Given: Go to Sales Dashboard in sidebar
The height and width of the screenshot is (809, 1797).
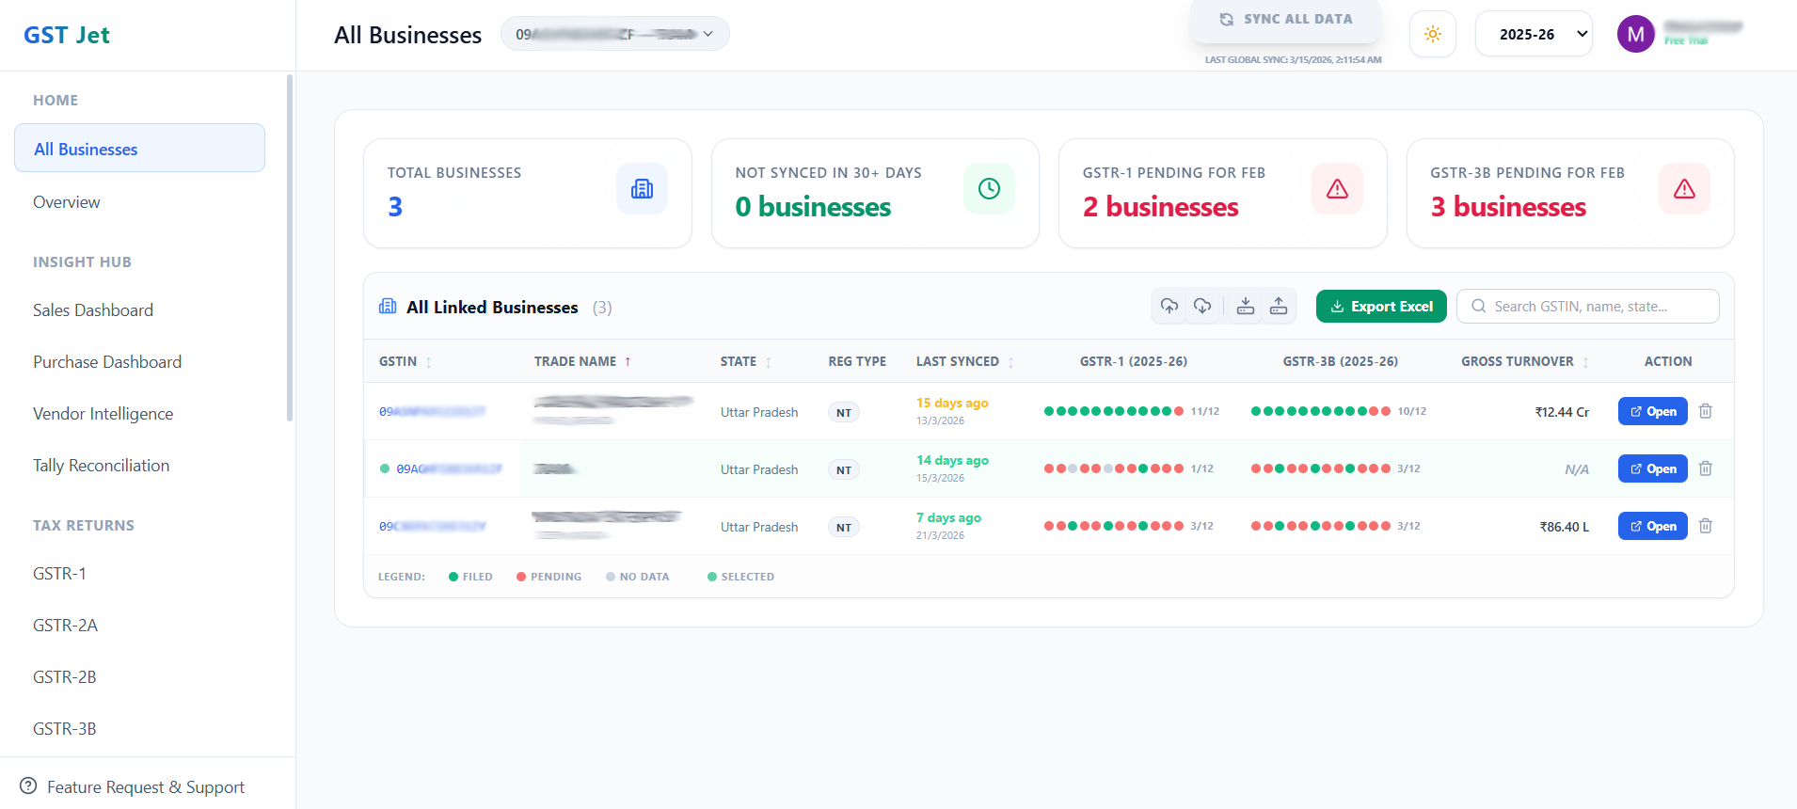Looking at the screenshot, I should pyautogui.click(x=93, y=310).
